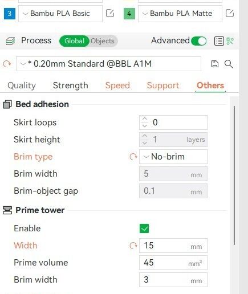Open the parameter table list icon

pos(219,41)
